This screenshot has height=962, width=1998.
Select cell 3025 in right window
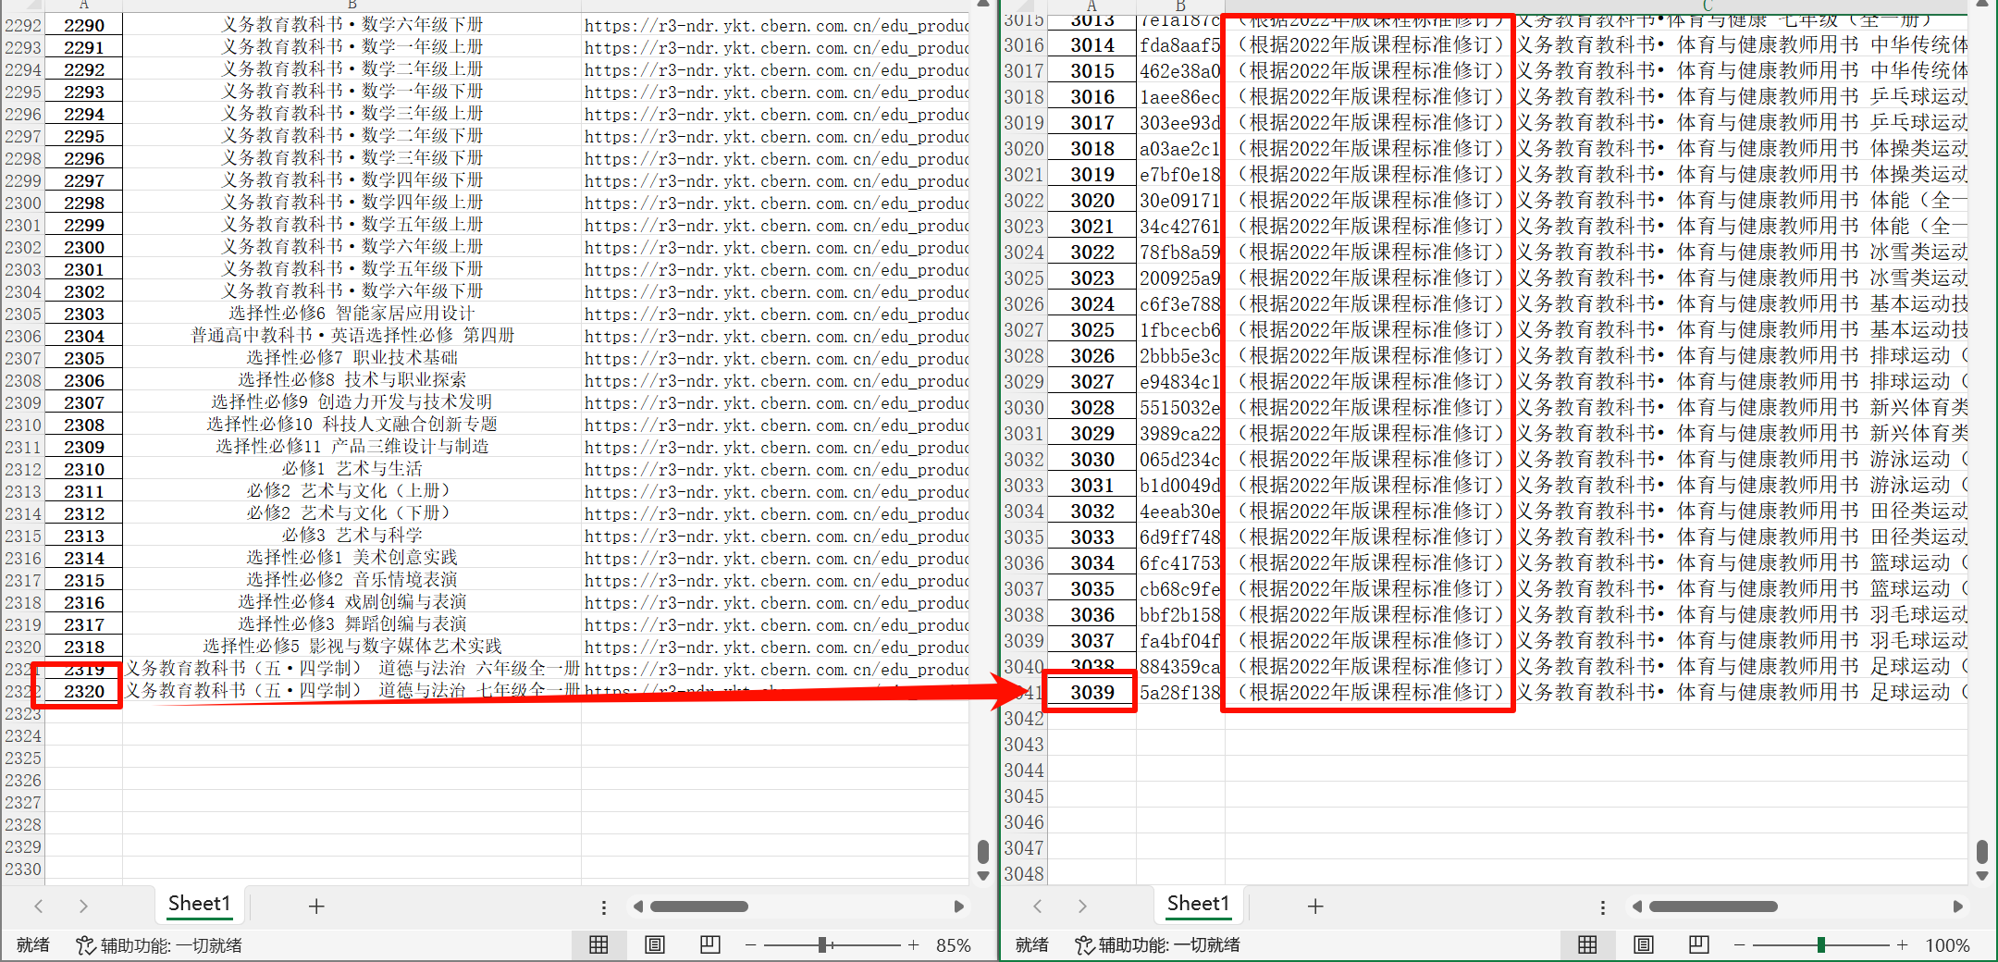1092,330
